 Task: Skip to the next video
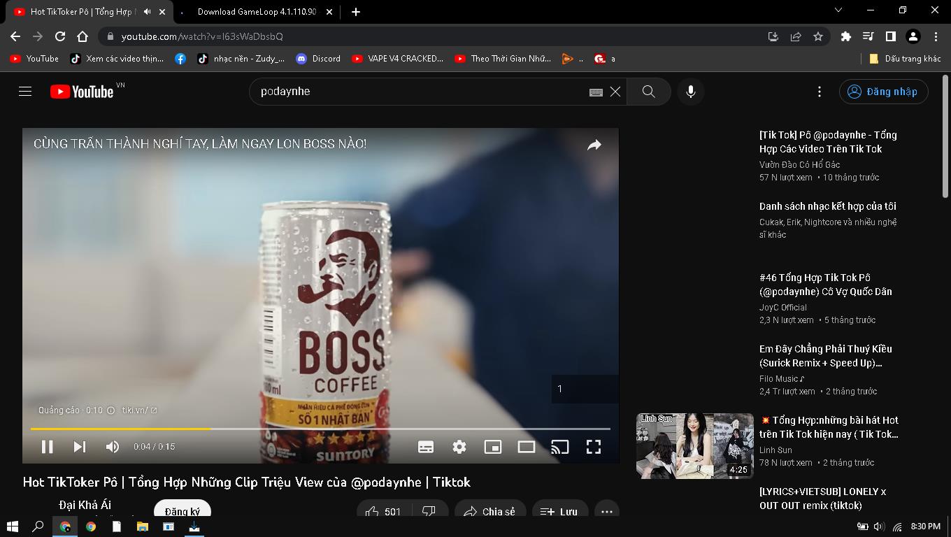click(80, 447)
